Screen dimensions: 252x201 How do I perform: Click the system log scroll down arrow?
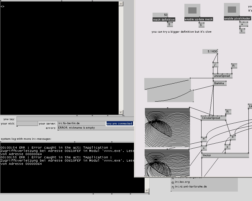coord(147,191)
